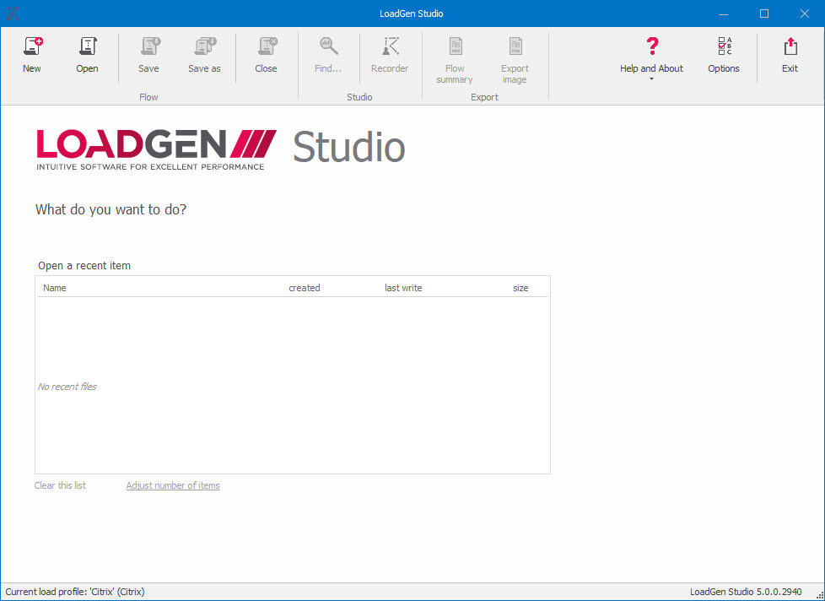Sort recent items by created column
Image resolution: width=825 pixels, height=601 pixels.
pos(305,288)
